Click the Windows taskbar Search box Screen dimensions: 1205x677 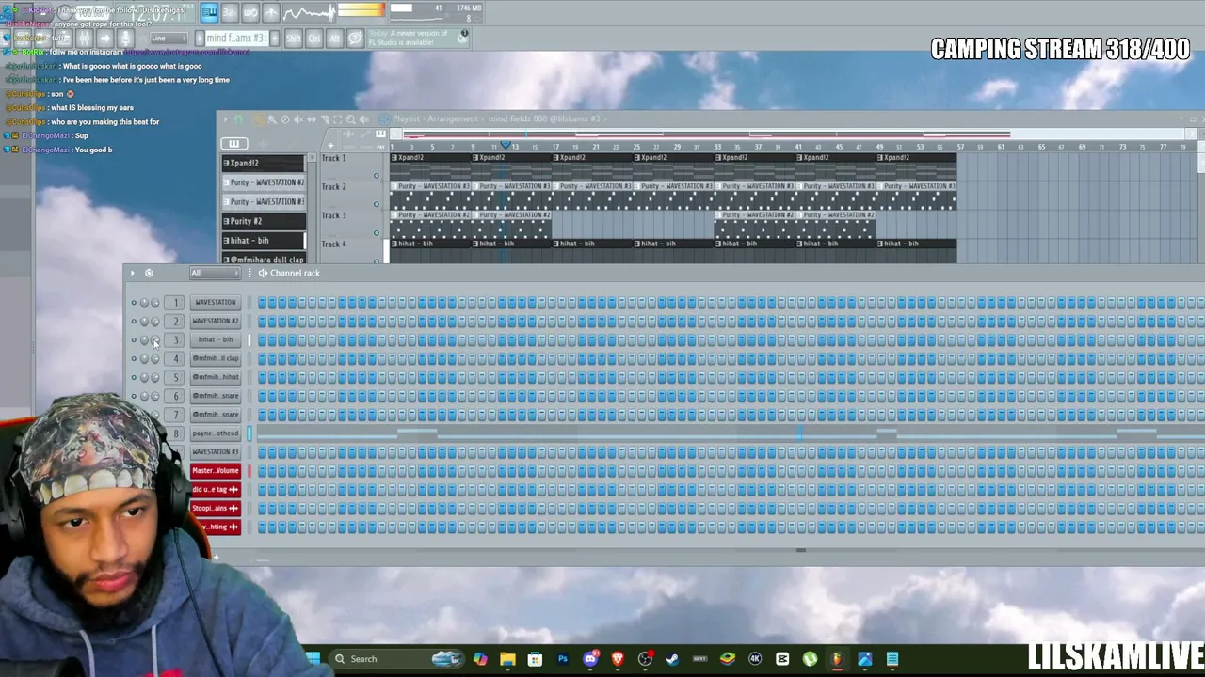[x=395, y=659]
